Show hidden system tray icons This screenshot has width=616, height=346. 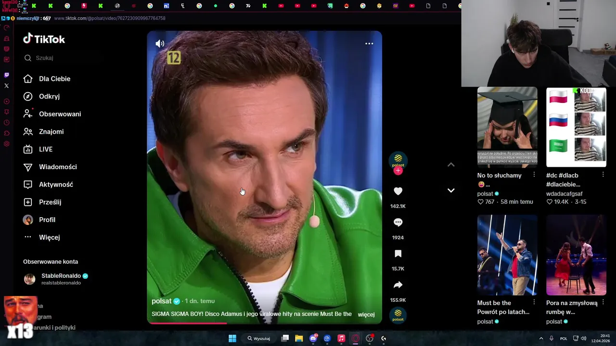541,338
